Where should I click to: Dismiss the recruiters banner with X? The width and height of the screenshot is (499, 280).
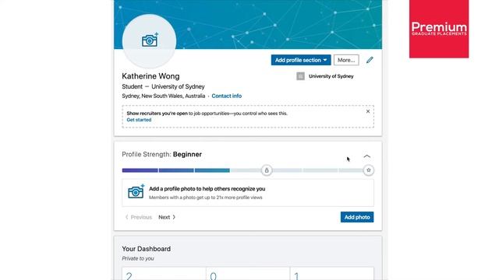click(x=368, y=111)
